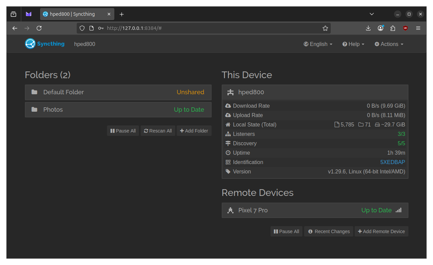Click the Photos folder icon
The image size is (433, 265).
[34, 109]
